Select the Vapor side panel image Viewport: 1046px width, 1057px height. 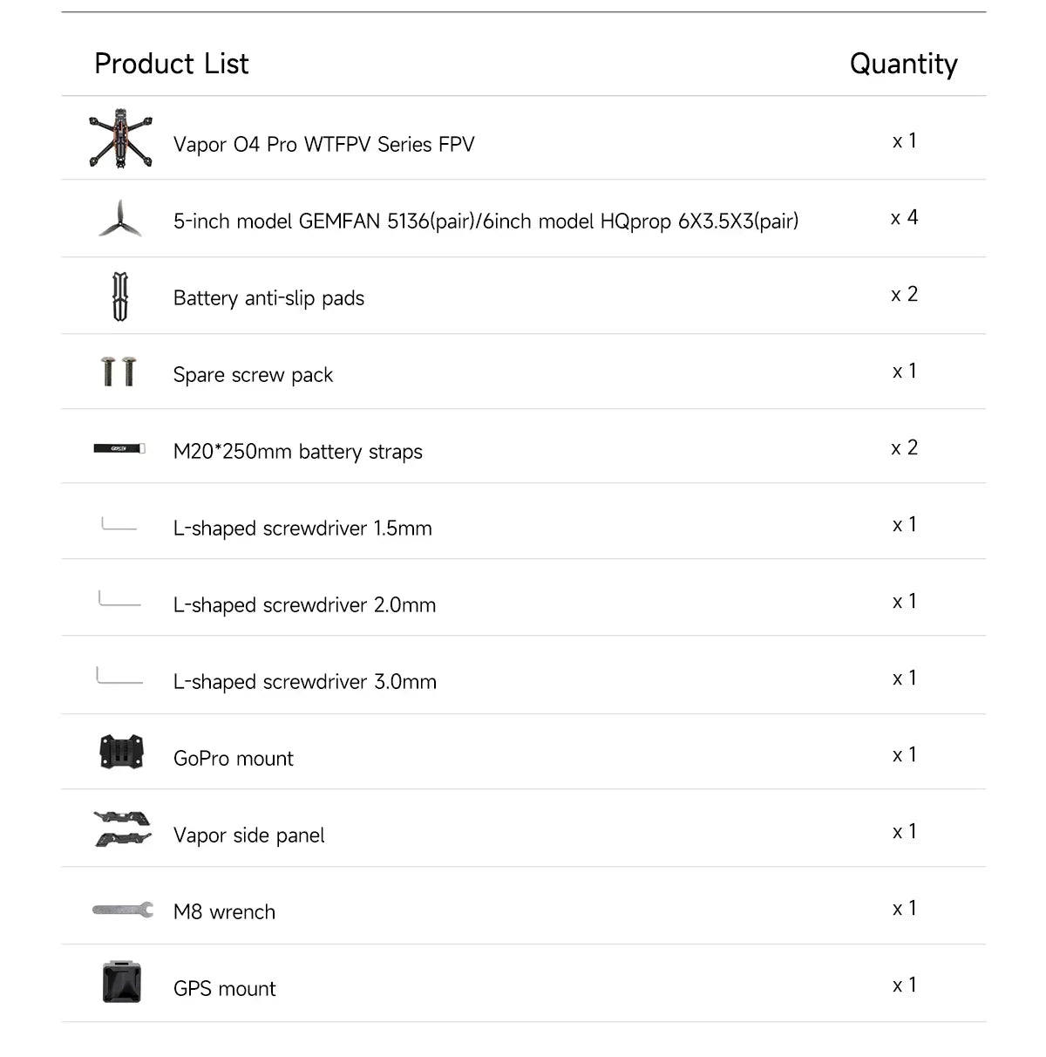122,829
